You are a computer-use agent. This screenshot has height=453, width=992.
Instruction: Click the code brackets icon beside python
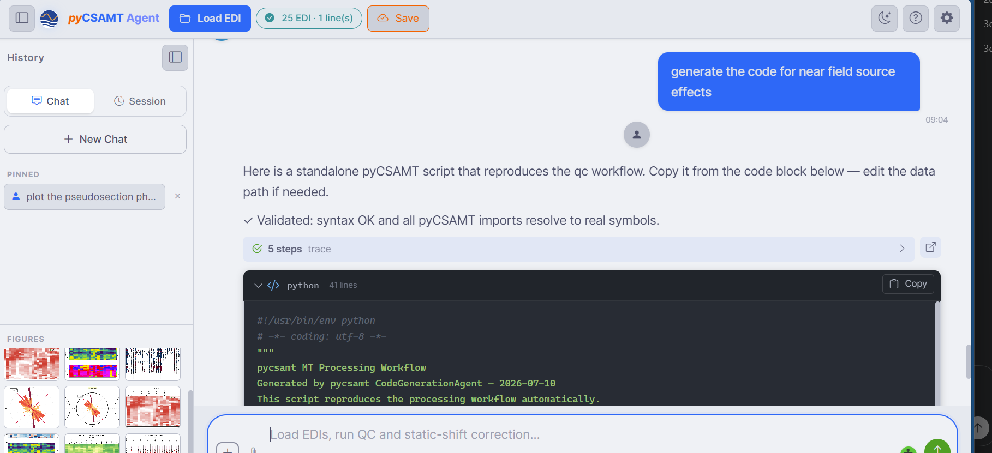(273, 286)
